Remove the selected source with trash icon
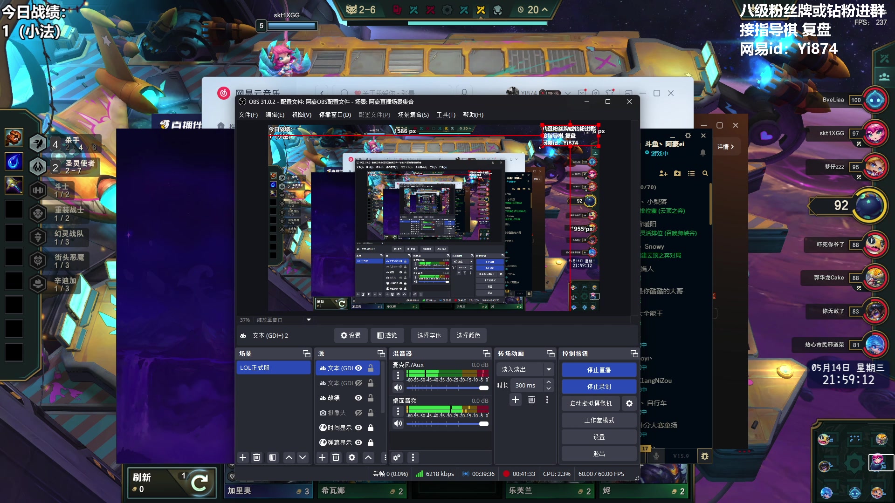The height and width of the screenshot is (503, 895). 336,457
